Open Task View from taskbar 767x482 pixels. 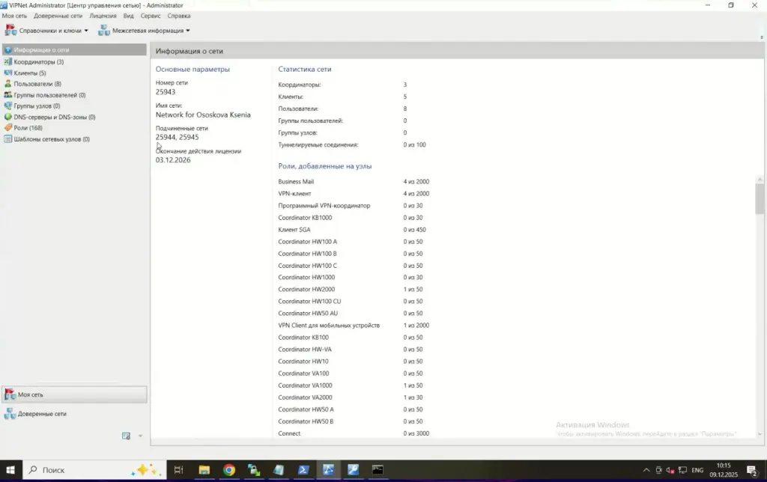point(178,470)
